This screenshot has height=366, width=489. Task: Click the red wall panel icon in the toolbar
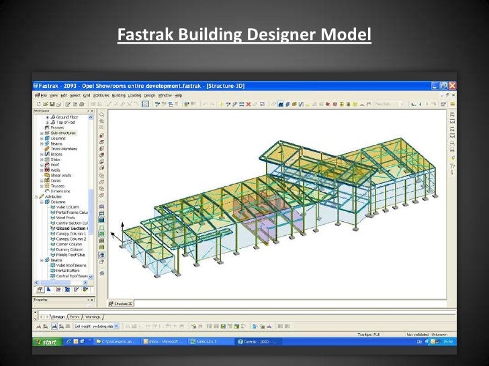coord(335,105)
